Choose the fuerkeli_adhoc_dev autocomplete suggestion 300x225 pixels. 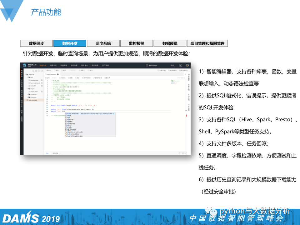point(90,136)
